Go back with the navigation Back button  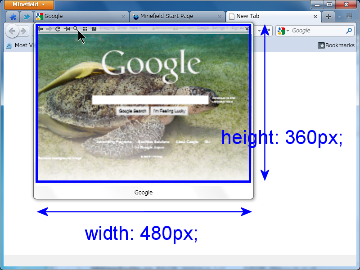coord(12,31)
